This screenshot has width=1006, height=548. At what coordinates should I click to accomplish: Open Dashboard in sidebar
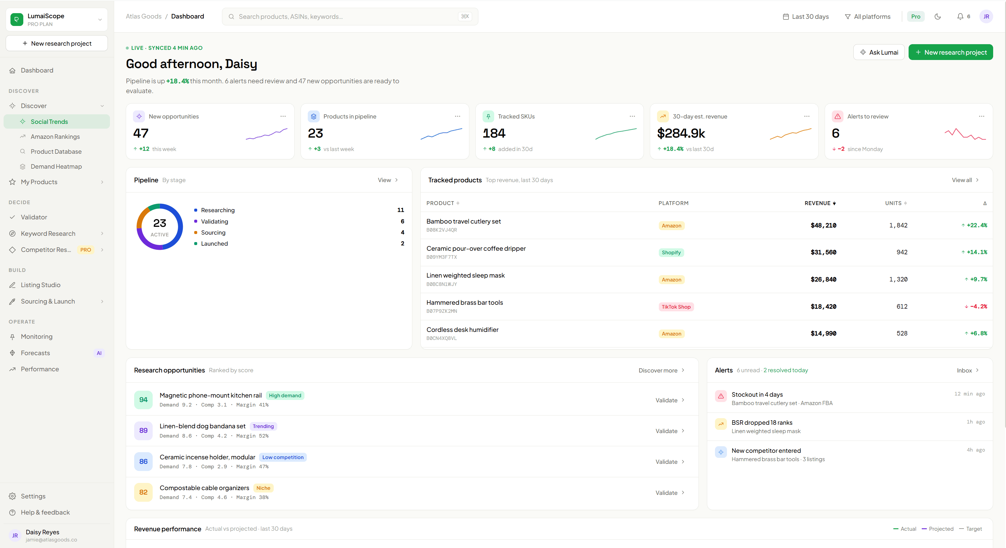[x=57, y=70]
